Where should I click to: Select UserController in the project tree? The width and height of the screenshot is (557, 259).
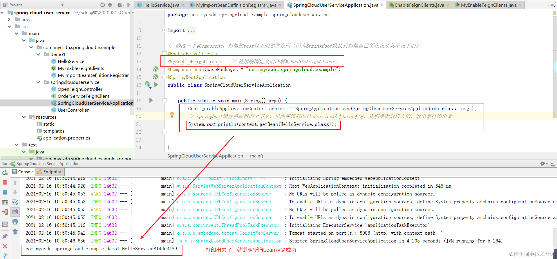(x=73, y=110)
